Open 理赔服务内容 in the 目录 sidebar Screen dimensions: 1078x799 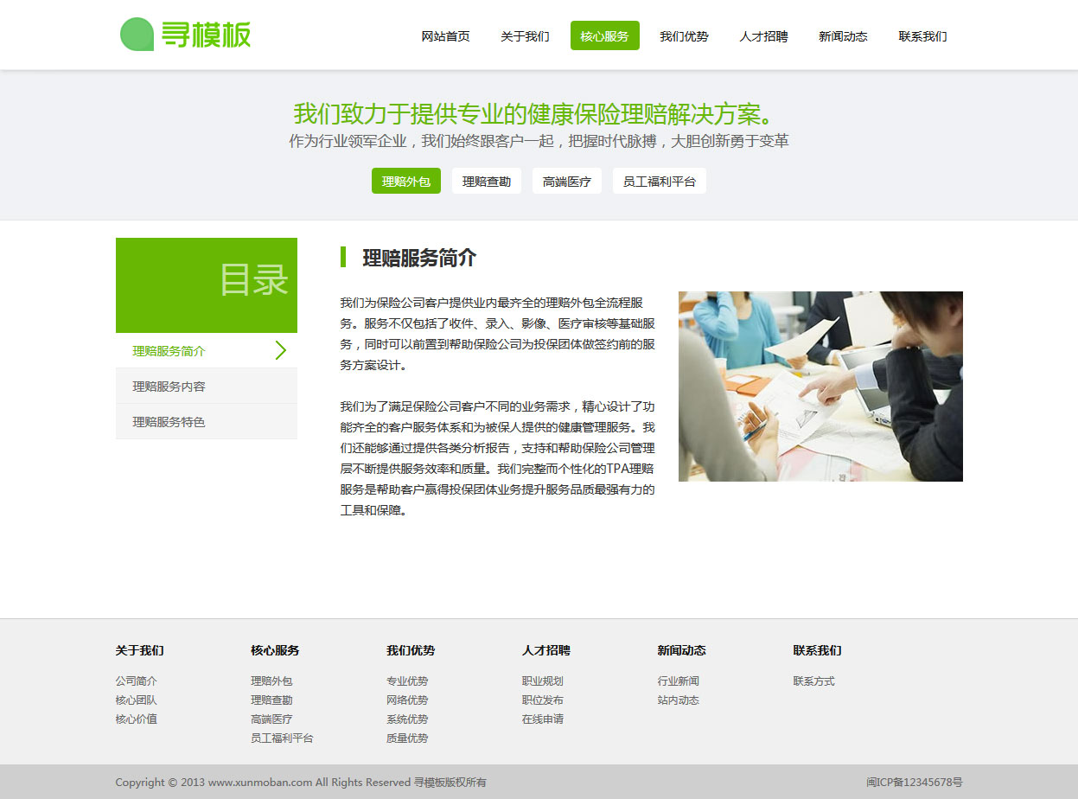[x=207, y=387]
